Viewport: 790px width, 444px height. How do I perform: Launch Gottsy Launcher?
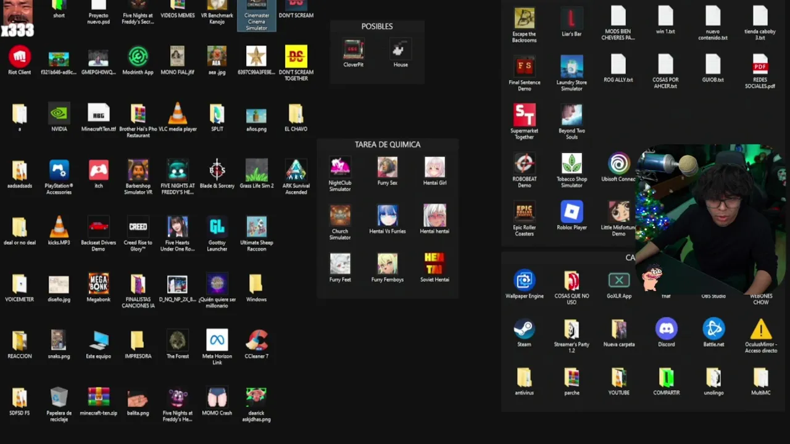coord(217,228)
